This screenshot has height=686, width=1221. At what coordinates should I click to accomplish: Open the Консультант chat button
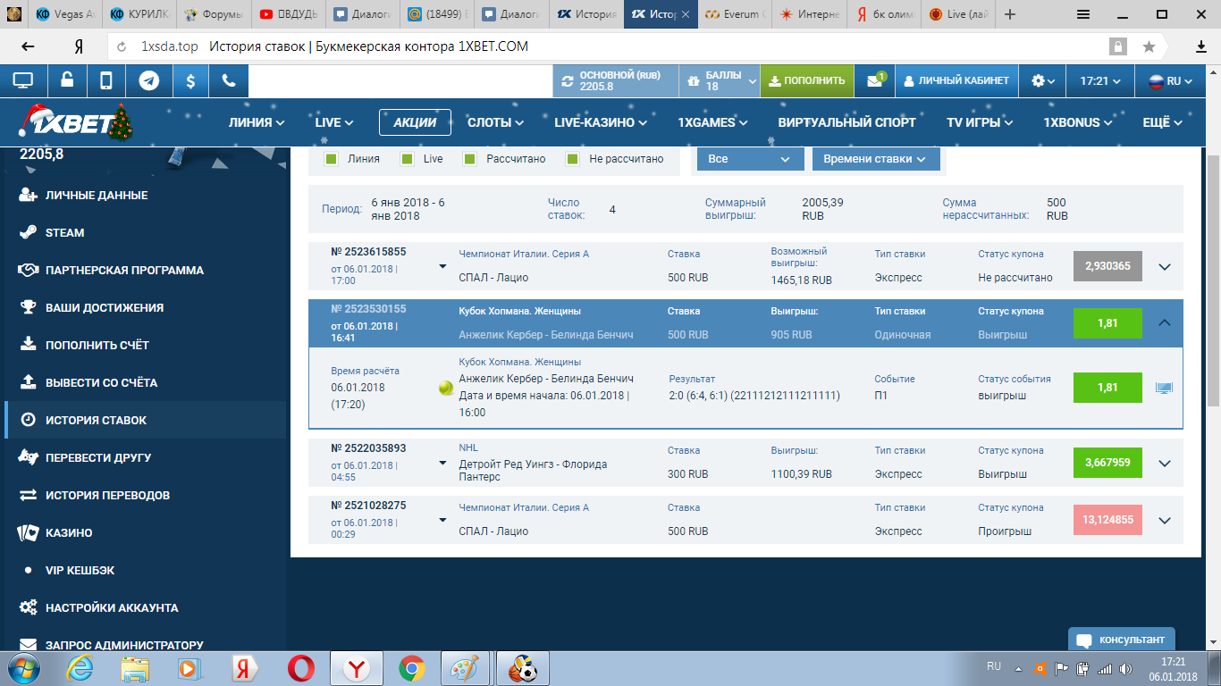(1121, 640)
